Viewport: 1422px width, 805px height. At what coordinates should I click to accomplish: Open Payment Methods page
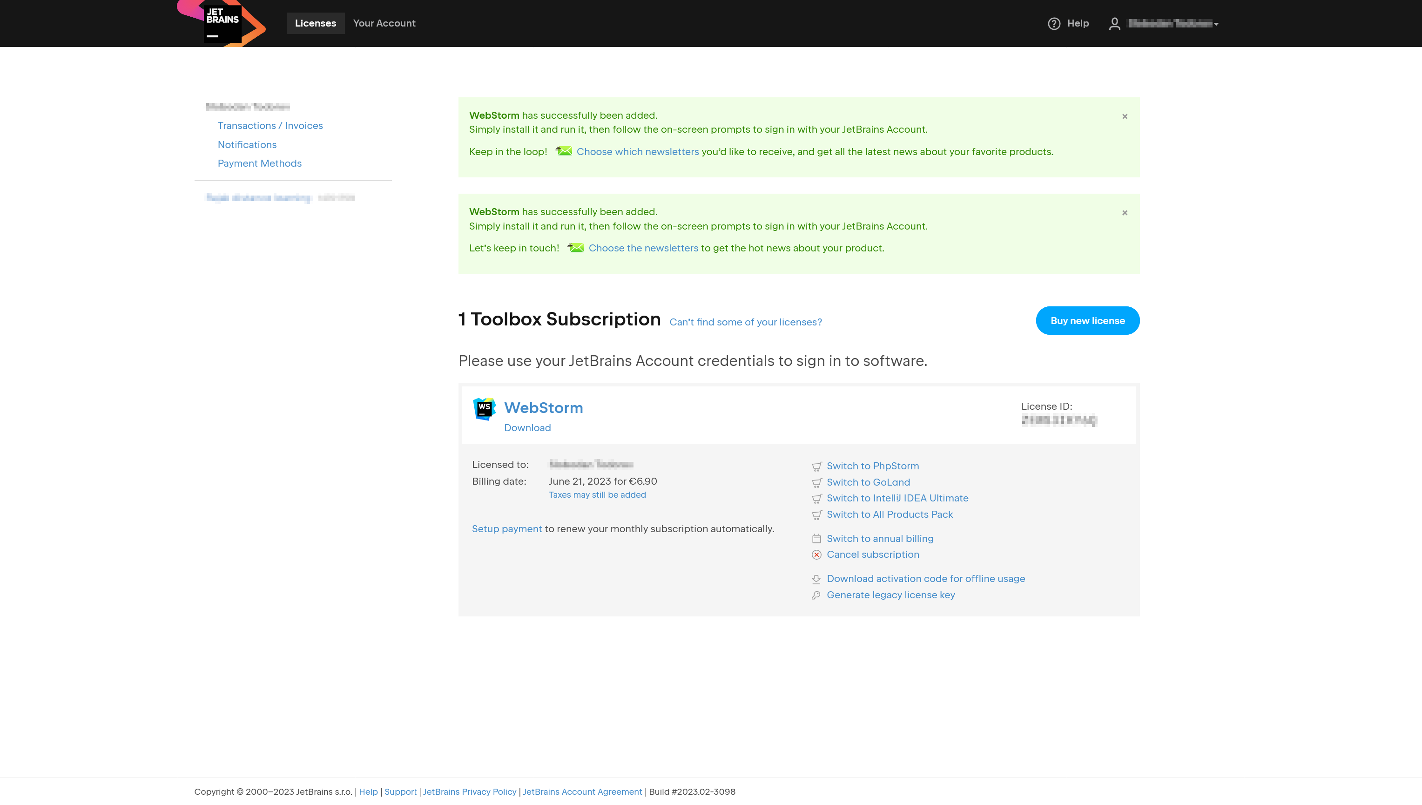pos(259,164)
